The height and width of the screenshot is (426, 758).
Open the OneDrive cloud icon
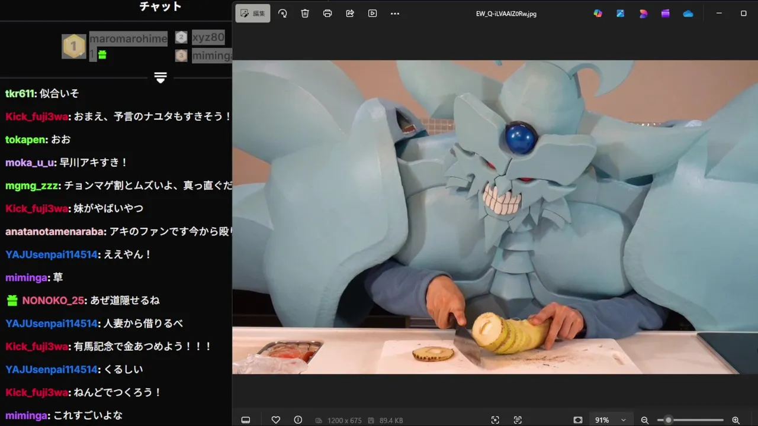pyautogui.click(x=688, y=13)
